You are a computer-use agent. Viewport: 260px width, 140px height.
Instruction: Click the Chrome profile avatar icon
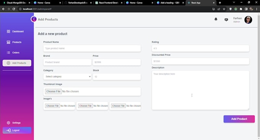tap(251, 9)
